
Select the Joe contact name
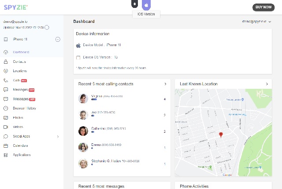click(94, 113)
